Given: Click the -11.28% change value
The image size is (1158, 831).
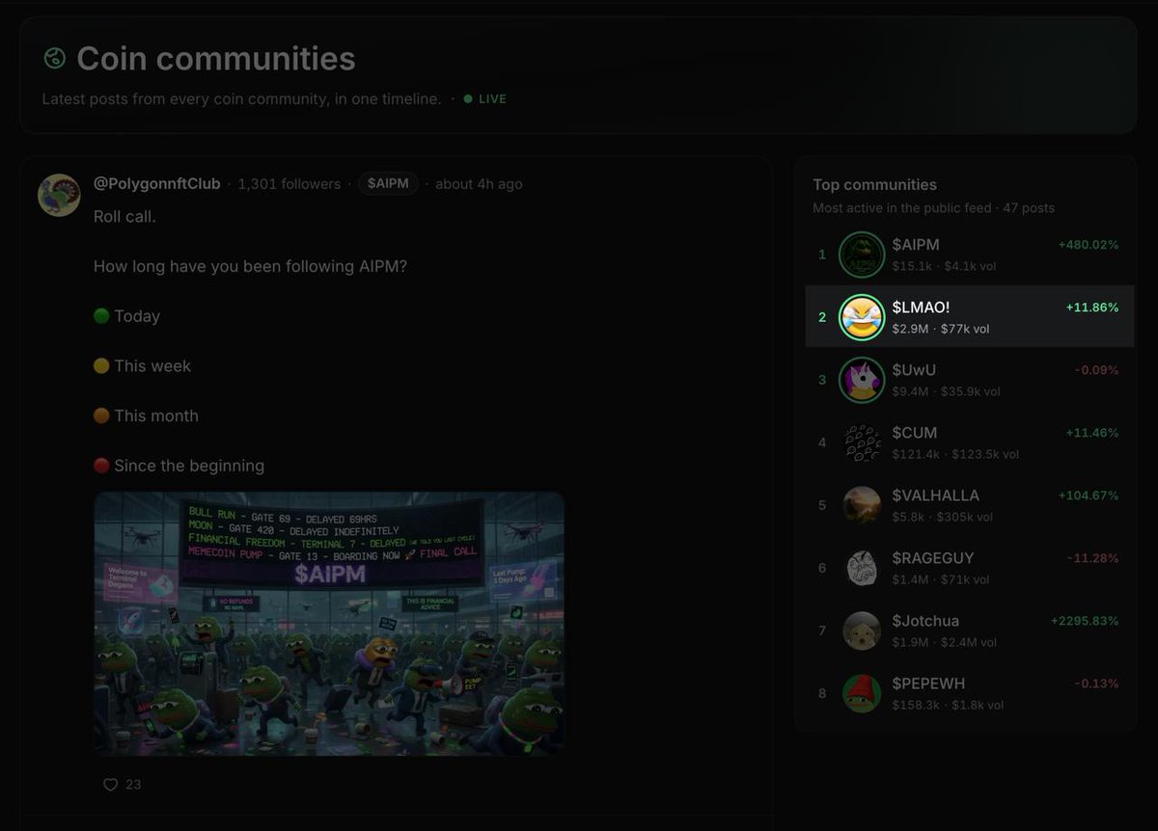Looking at the screenshot, I should [x=1093, y=558].
